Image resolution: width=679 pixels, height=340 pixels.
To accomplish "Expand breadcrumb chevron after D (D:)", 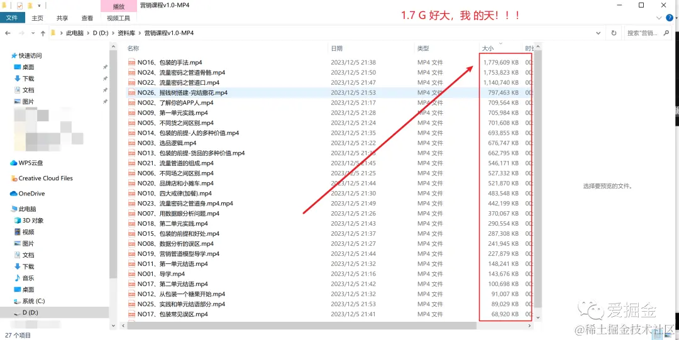I will point(112,33).
